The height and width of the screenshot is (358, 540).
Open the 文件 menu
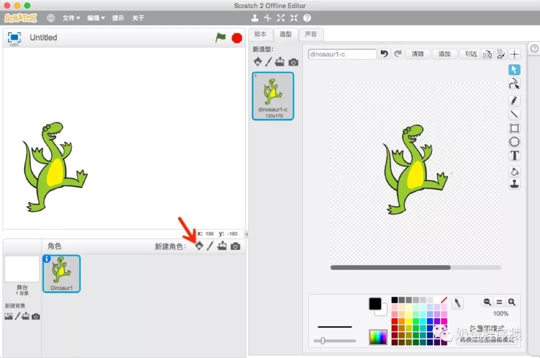71,18
